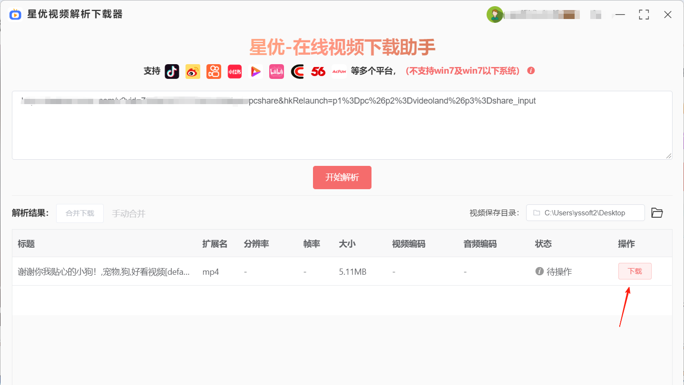This screenshot has height=385, width=684.
Task: Click the 标题 column header
Action: (26, 244)
